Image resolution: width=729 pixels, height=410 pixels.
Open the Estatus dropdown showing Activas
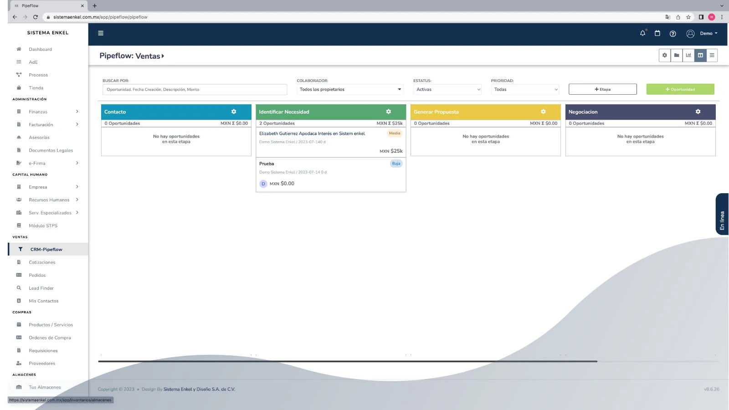(x=448, y=89)
